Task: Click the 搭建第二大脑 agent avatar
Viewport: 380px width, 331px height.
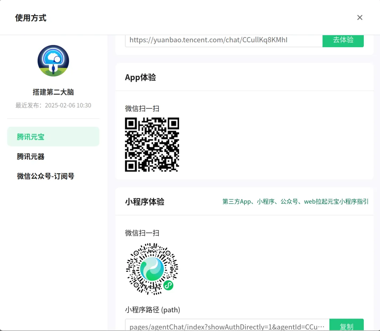Action: tap(53, 61)
